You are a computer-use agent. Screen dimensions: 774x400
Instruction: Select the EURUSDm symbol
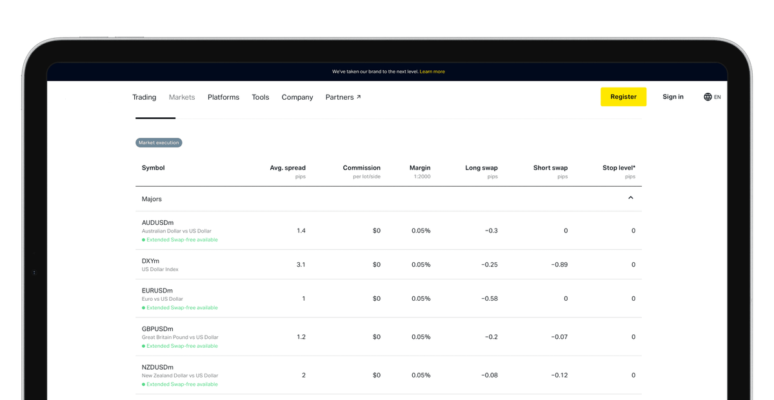157,290
